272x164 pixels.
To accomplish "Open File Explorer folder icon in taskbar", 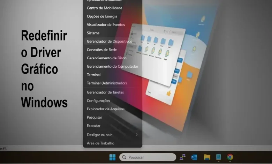I will [x=207, y=157].
